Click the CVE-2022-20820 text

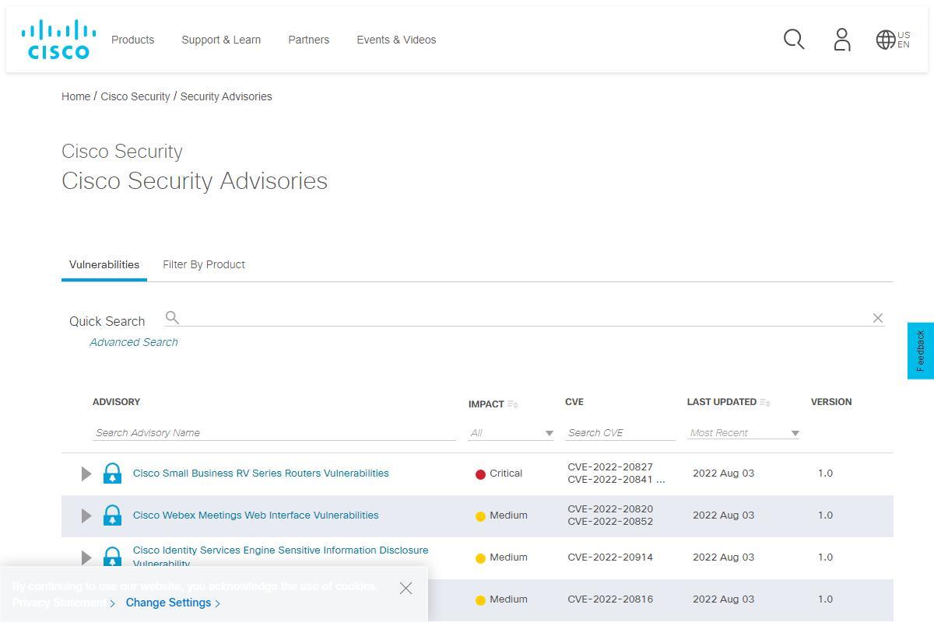(x=610, y=509)
